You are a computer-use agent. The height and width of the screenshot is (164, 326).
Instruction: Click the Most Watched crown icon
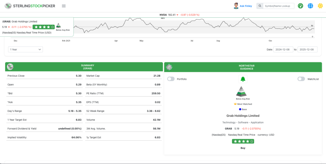click(x=235, y=104)
